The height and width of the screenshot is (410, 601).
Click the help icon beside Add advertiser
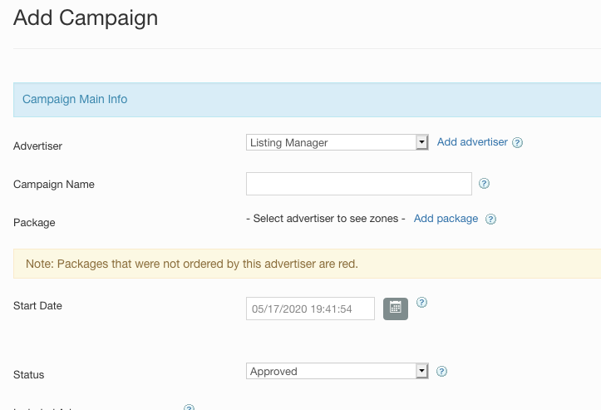coord(517,142)
